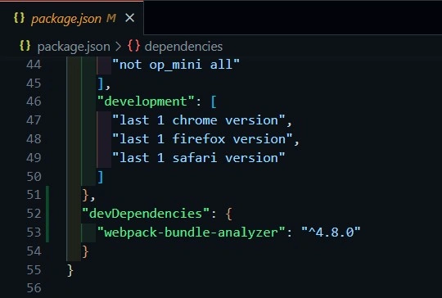
Task: Click line number 46 in gutter
Action: pos(34,102)
